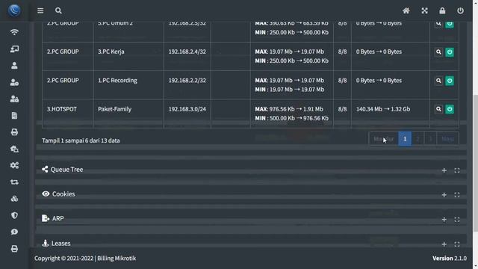Image resolution: width=478 pixels, height=269 pixels.
Task: Maximize the Cookies panel
Action: (x=456, y=194)
